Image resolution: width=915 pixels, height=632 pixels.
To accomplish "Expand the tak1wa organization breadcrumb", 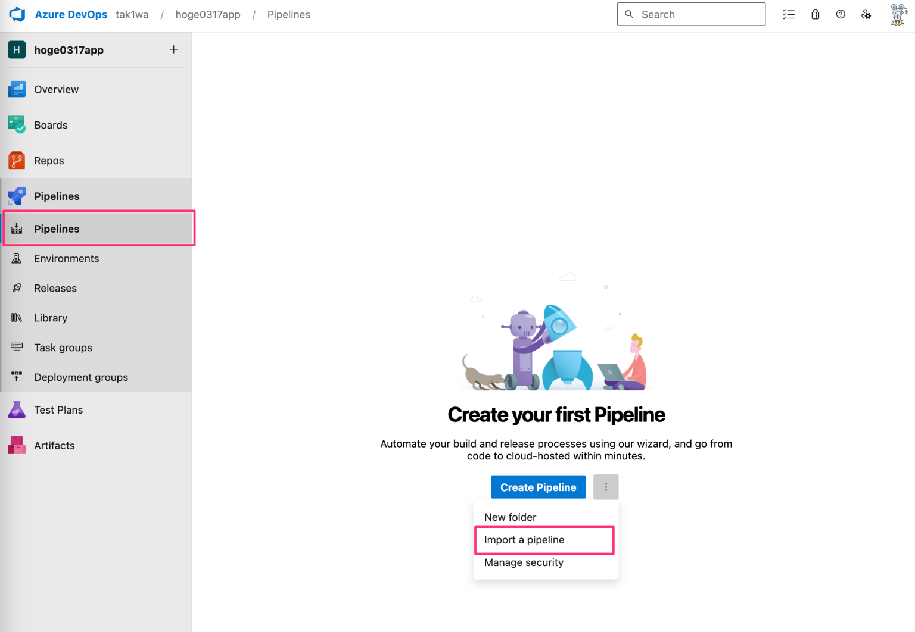I will (132, 14).
